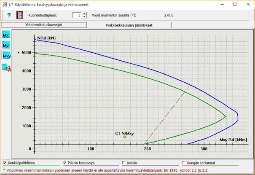Switch to Yhteisvaikutuskuvaajat tab
The height and width of the screenshot is (175, 255).
(x=44, y=25)
